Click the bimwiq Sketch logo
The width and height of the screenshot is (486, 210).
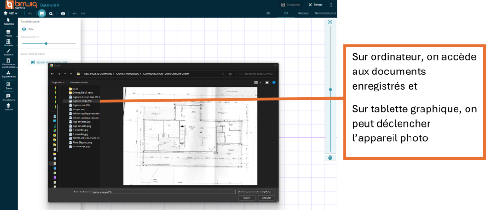[x=21, y=5]
